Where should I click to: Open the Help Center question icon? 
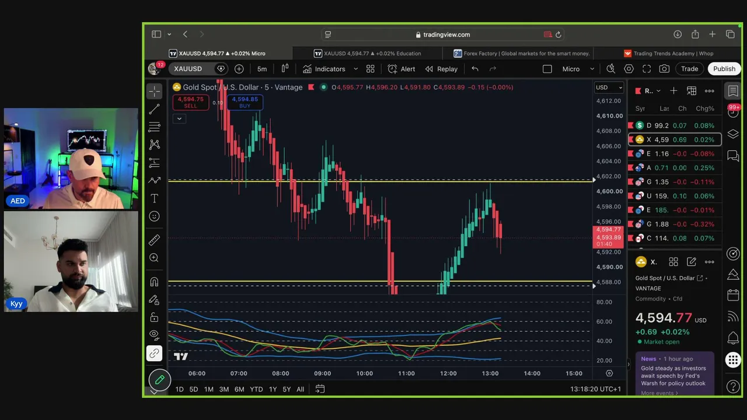click(x=733, y=387)
